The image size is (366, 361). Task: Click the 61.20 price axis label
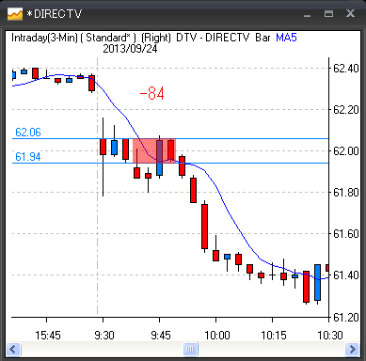345,318
